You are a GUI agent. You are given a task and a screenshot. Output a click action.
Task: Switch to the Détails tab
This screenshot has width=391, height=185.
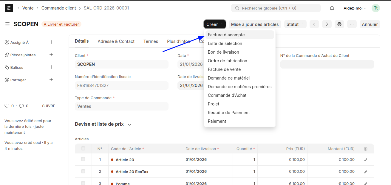coord(82,41)
